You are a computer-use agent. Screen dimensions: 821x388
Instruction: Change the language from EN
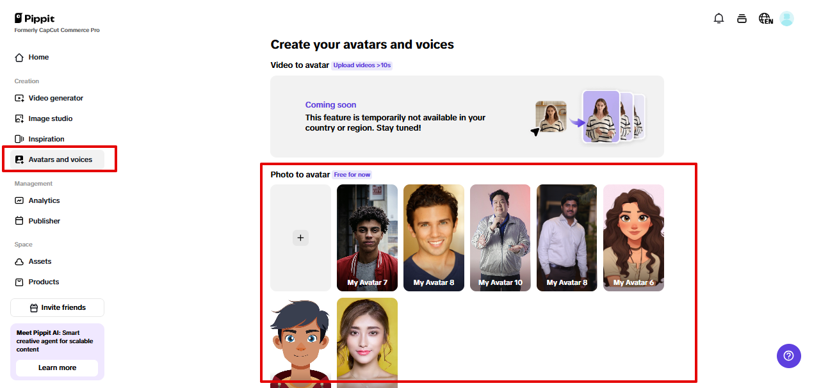point(765,19)
